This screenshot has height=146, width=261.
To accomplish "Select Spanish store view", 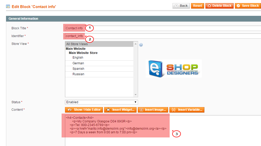I will (x=78, y=69).
